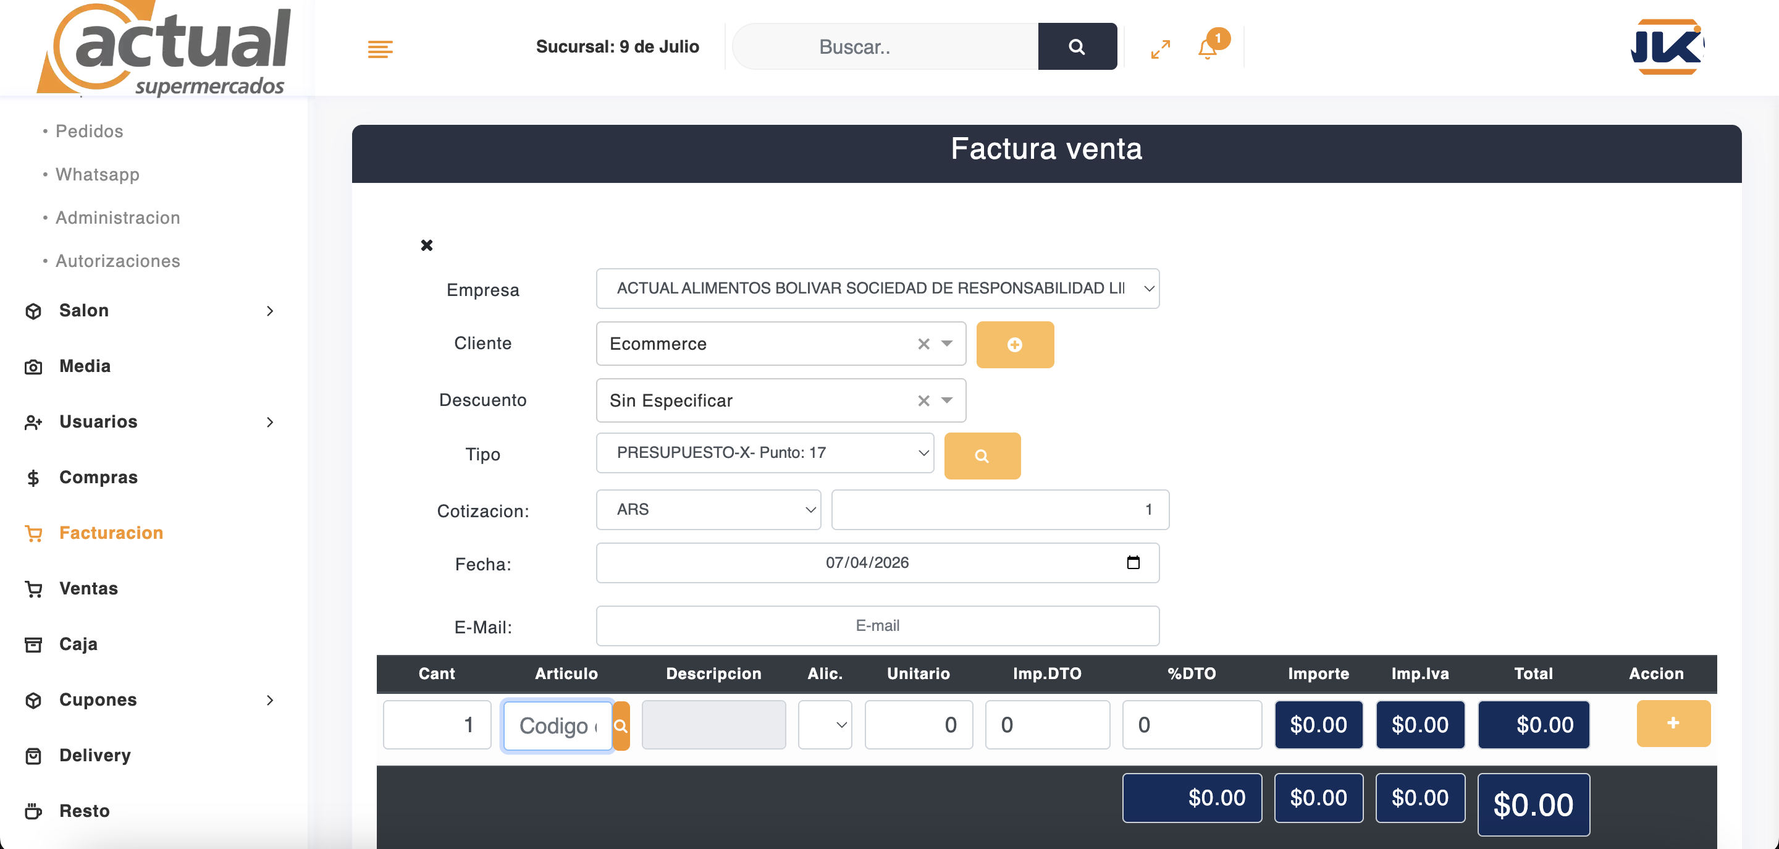Viewport: 1779px width, 849px height.
Task: Click the orange article search magnifier in the table
Action: [x=620, y=725]
